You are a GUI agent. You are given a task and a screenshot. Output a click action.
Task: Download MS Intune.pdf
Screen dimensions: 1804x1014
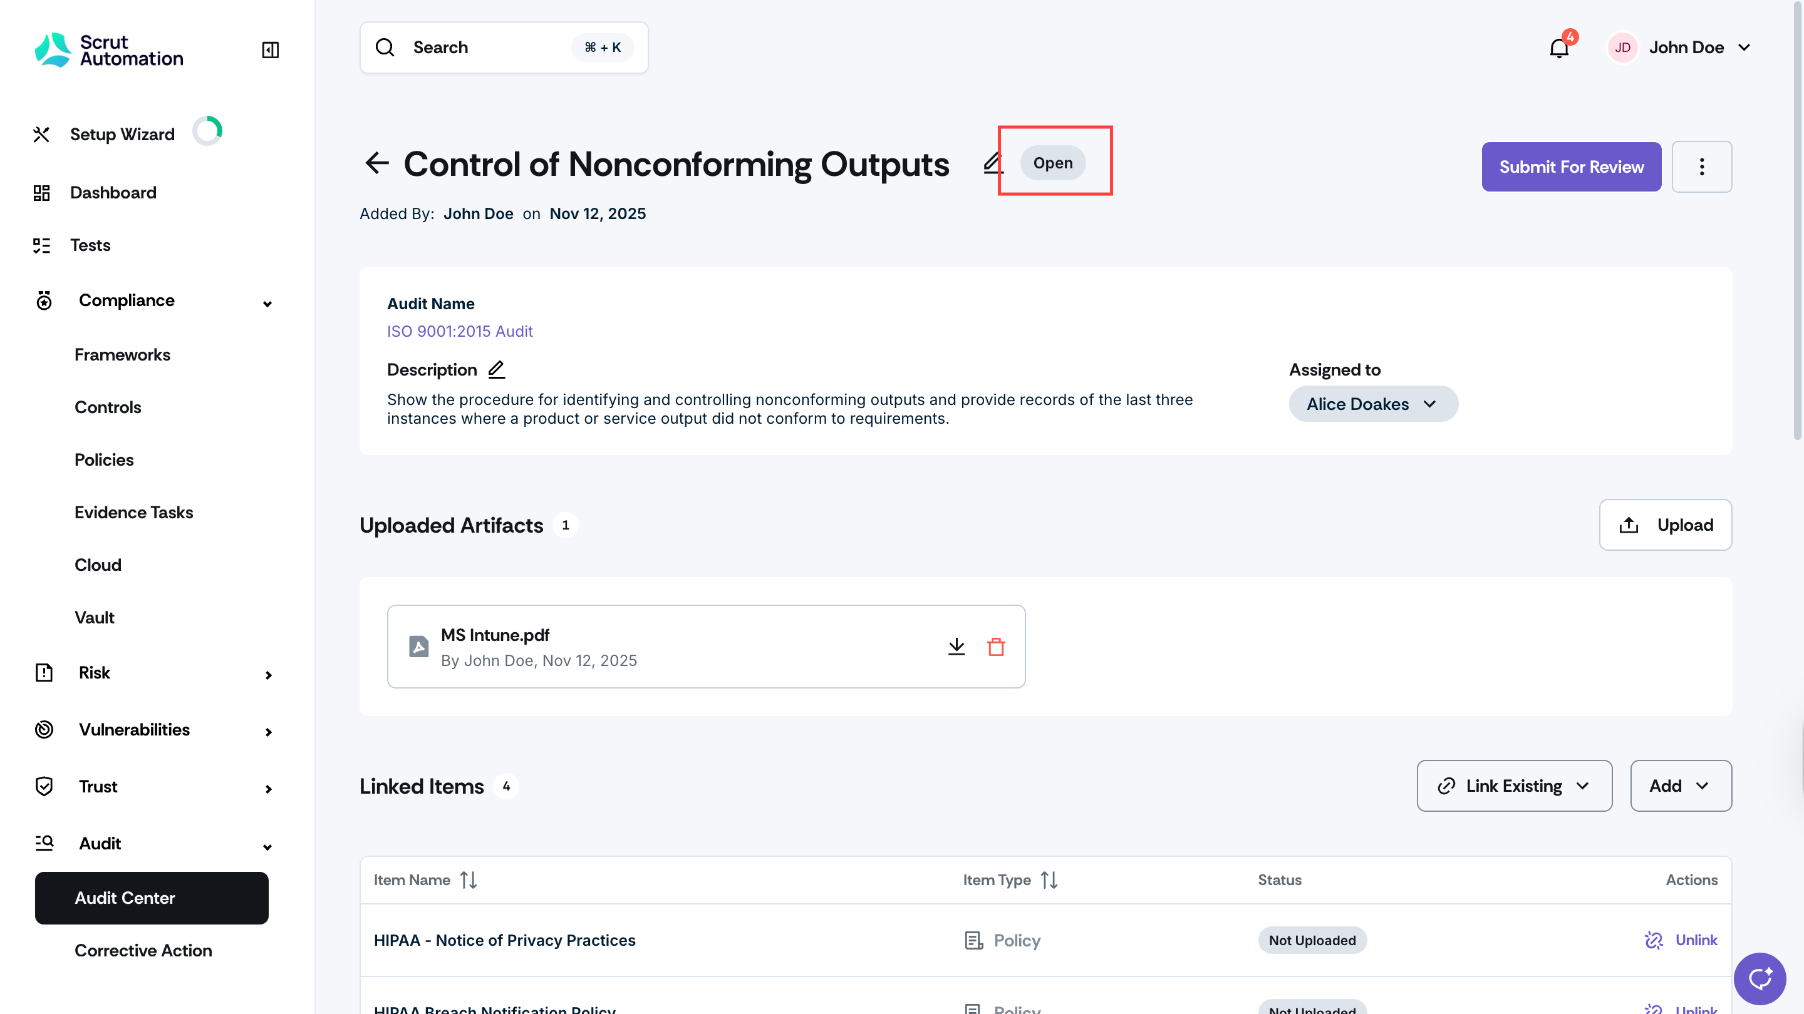coord(956,647)
